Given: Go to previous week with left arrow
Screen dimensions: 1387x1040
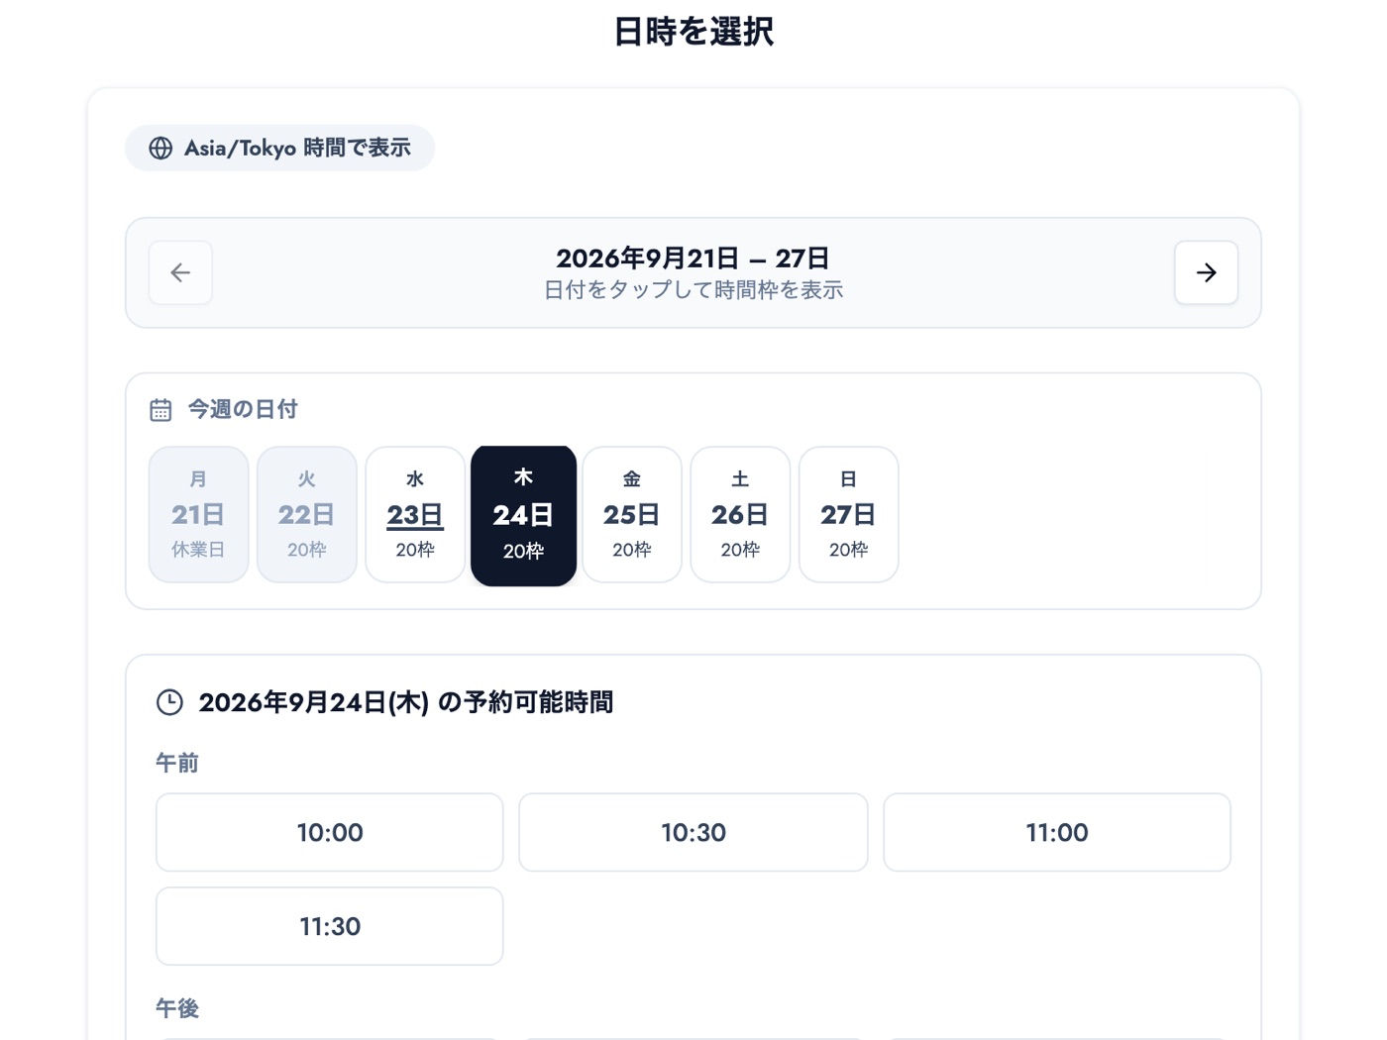Looking at the screenshot, I should (180, 272).
